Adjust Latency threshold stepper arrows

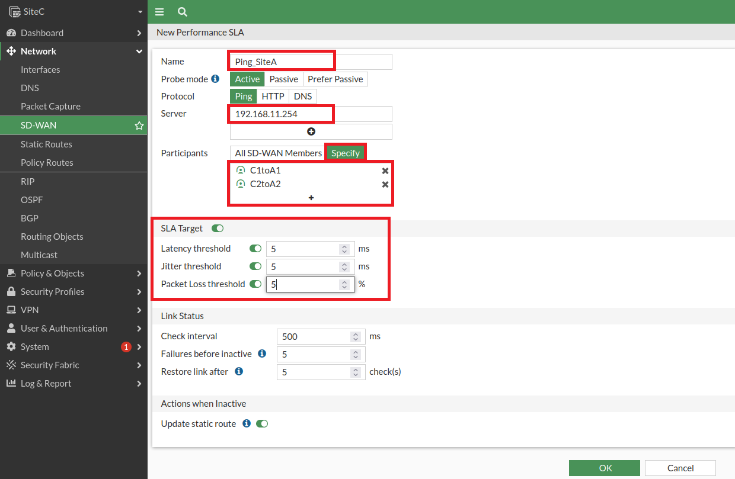[x=344, y=249]
